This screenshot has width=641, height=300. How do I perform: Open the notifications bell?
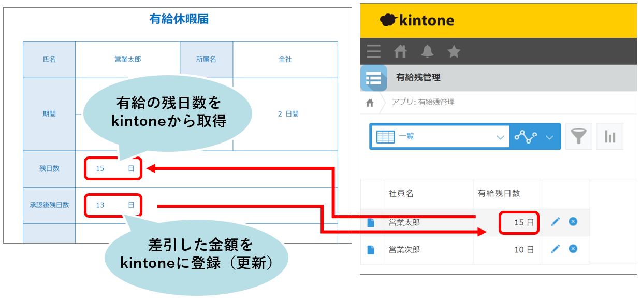point(427,51)
